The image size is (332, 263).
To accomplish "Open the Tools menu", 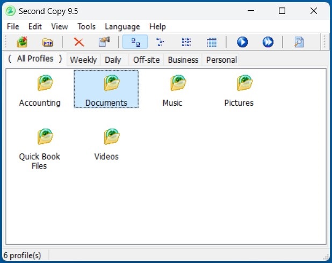I will tap(86, 27).
